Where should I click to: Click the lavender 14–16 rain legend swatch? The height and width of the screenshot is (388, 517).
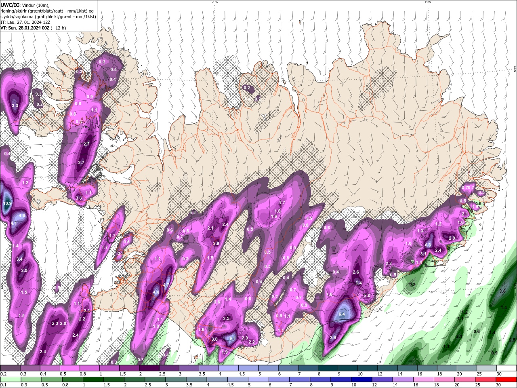(403, 380)
